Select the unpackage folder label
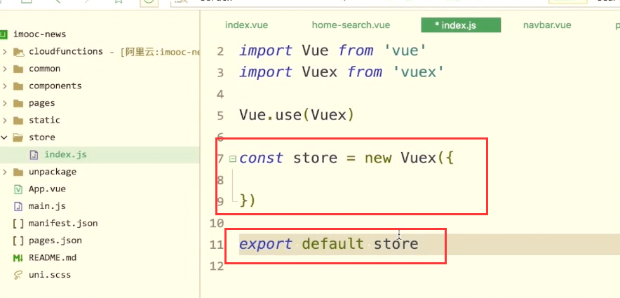 tap(53, 172)
